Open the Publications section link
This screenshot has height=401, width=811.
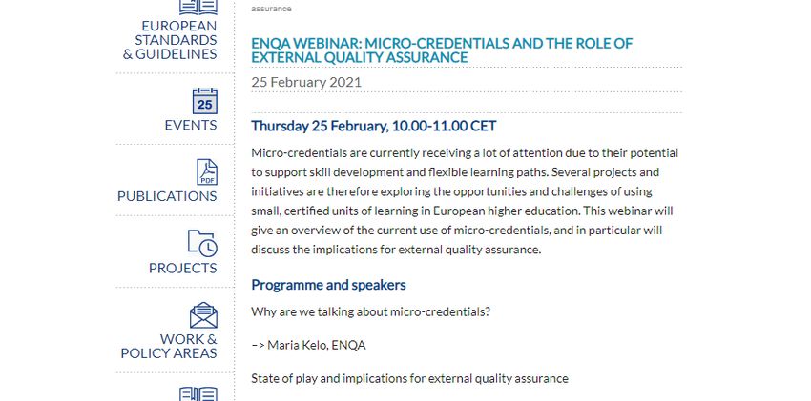pyautogui.click(x=167, y=196)
